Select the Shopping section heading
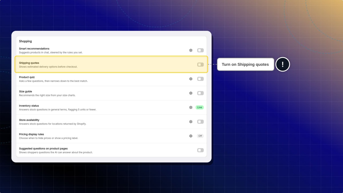The width and height of the screenshot is (343, 193). (x=25, y=41)
